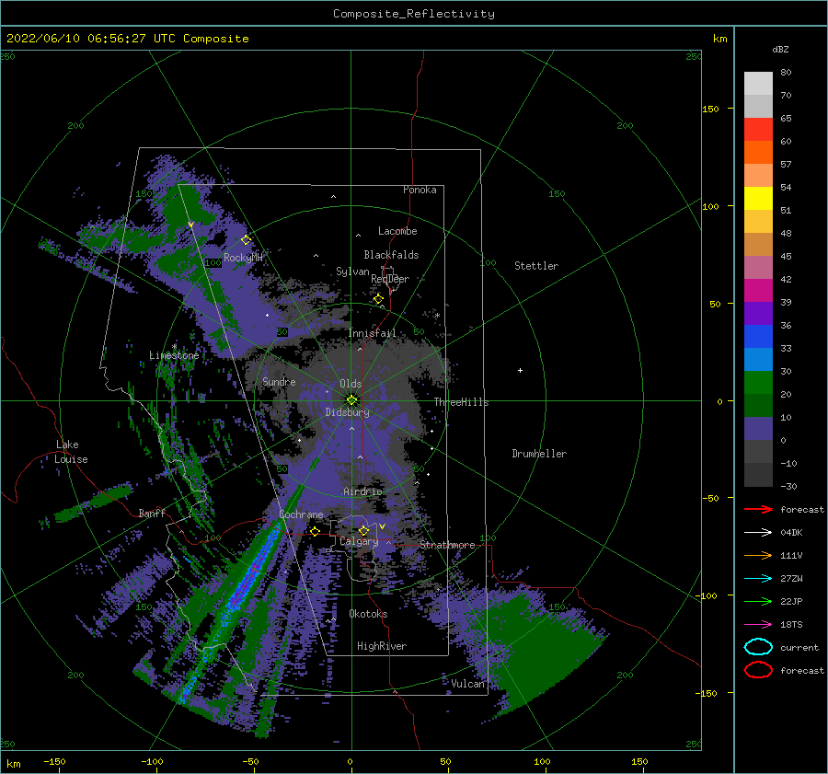This screenshot has height=774, width=828.
Task: Select the 33 dBZ blue color swatch
Action: coord(758,359)
